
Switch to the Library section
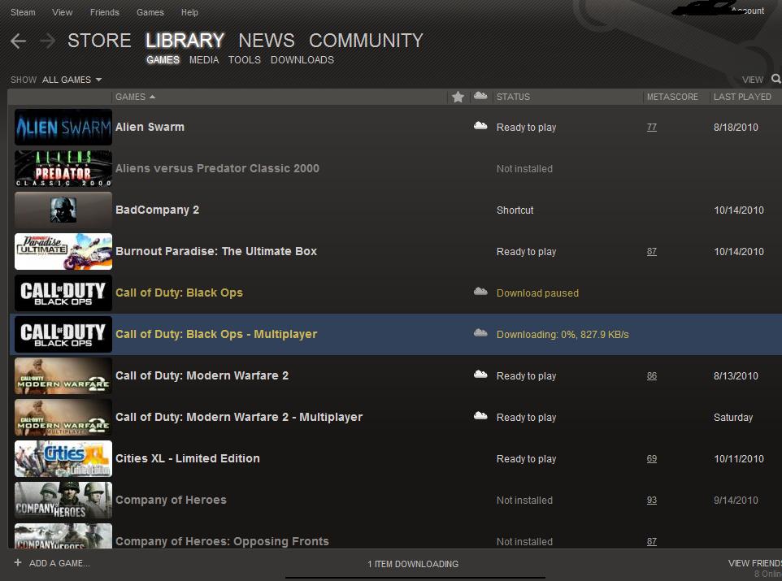pos(185,41)
